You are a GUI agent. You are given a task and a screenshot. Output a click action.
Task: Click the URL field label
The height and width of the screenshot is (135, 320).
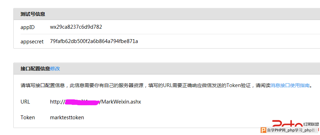25,102
